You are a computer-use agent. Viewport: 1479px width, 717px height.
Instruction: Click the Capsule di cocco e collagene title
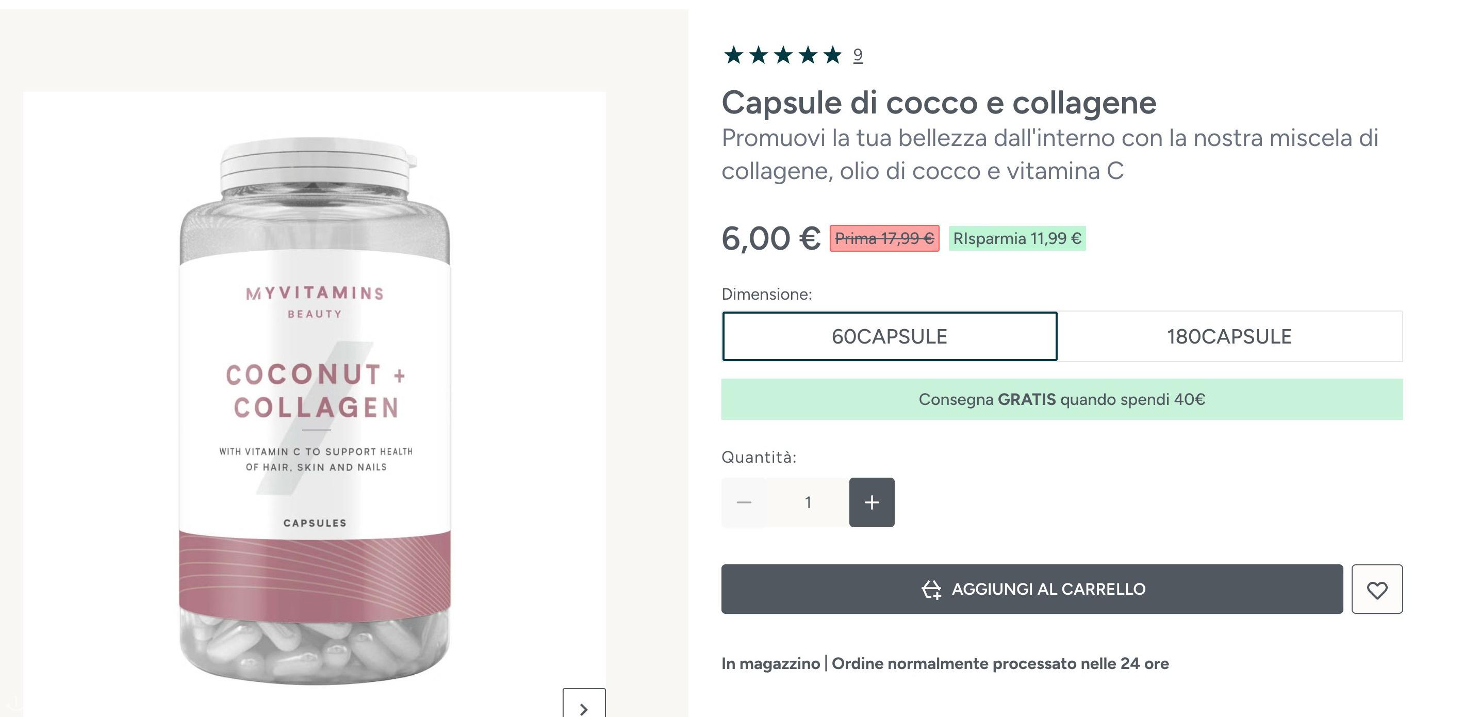(x=939, y=103)
